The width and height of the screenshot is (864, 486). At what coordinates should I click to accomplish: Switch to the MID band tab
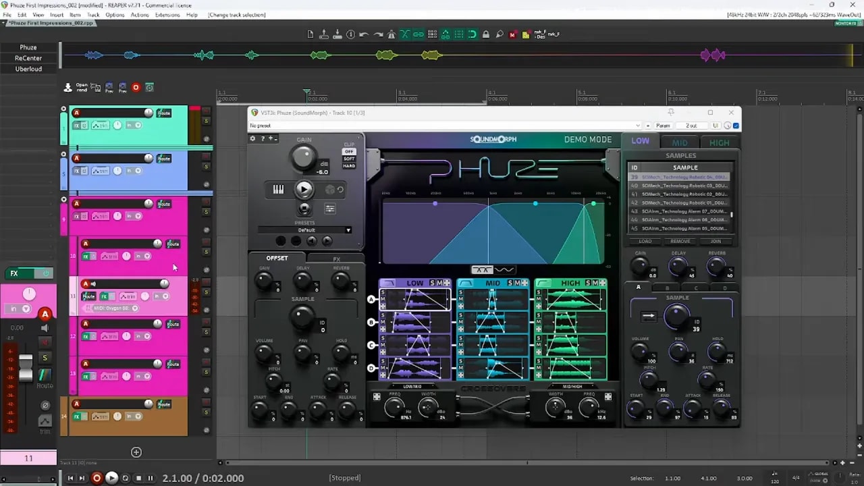(680, 142)
